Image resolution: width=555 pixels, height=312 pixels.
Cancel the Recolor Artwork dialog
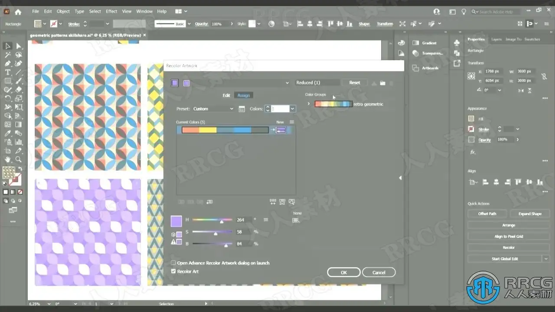[x=379, y=273]
